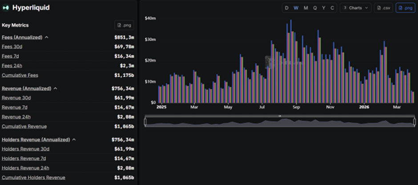Open Fees (Annualized) metric link
The height and width of the screenshot is (185, 418).
pyautogui.click(x=22, y=37)
